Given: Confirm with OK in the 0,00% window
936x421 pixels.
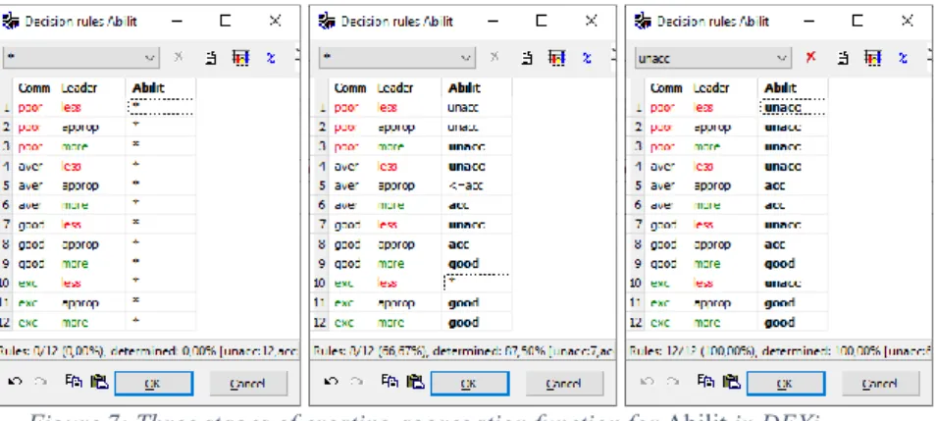Looking at the screenshot, I should [x=153, y=384].
